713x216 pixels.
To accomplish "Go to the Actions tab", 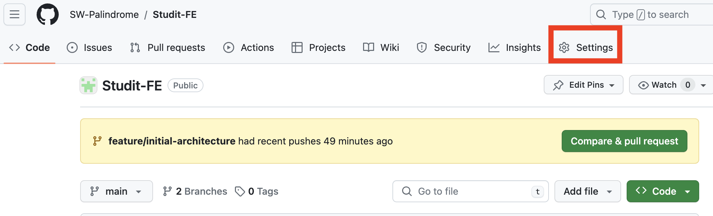I will point(249,47).
